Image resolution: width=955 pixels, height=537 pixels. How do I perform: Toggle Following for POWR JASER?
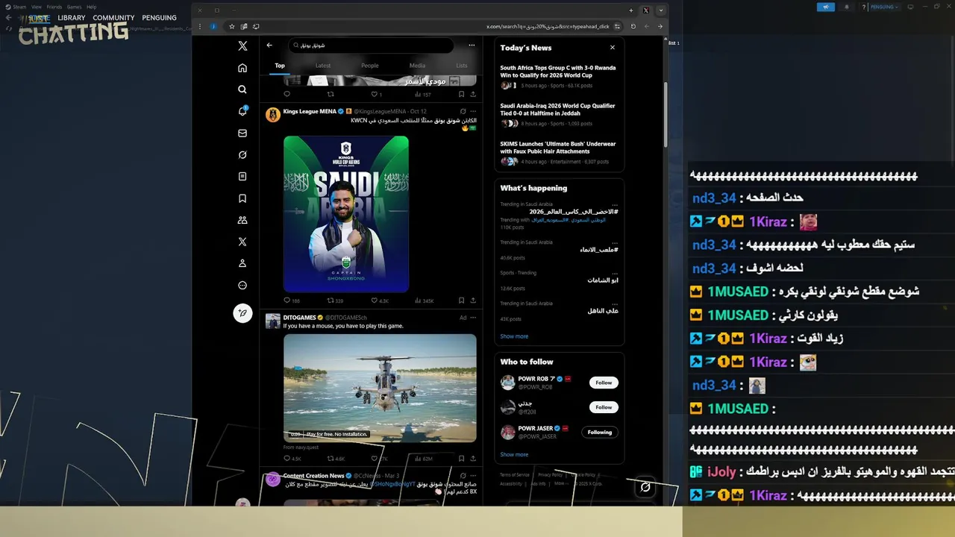coord(600,432)
